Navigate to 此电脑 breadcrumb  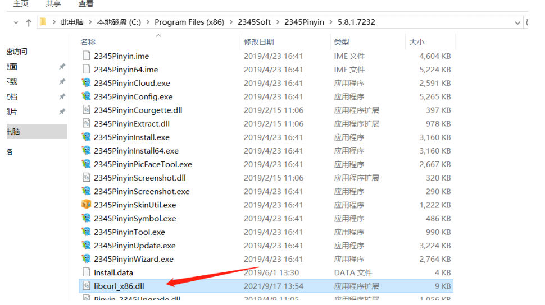point(72,22)
